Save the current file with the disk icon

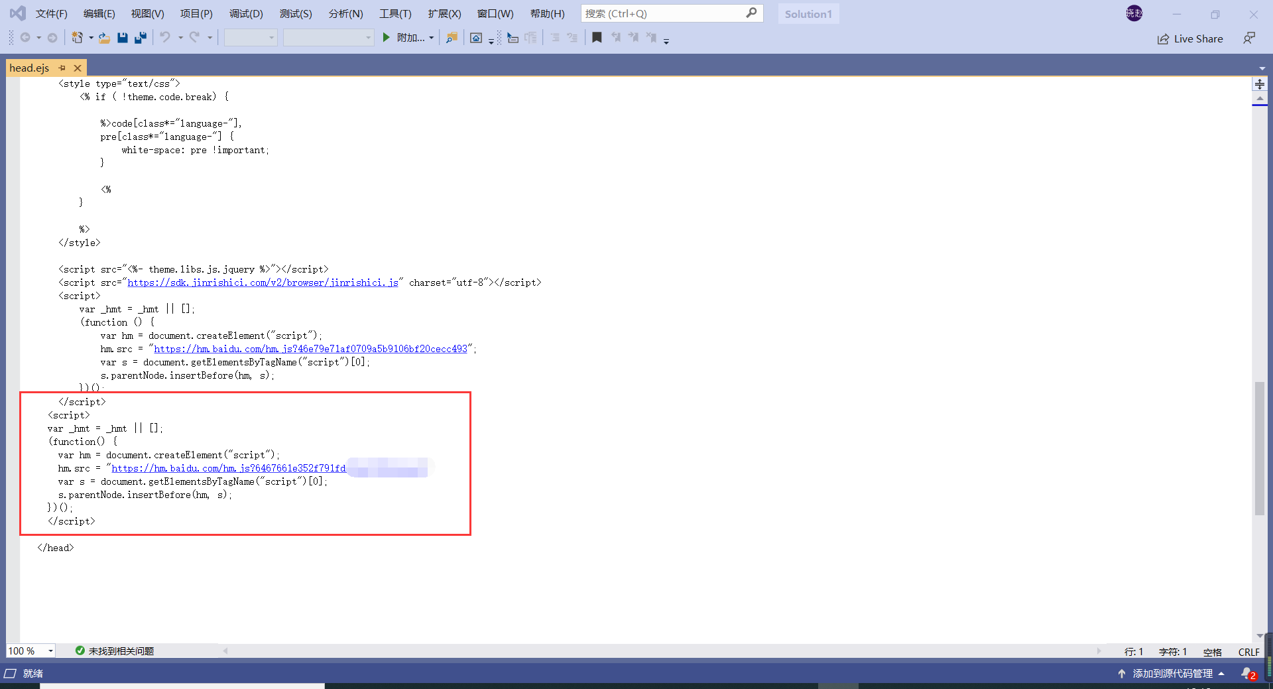point(123,38)
